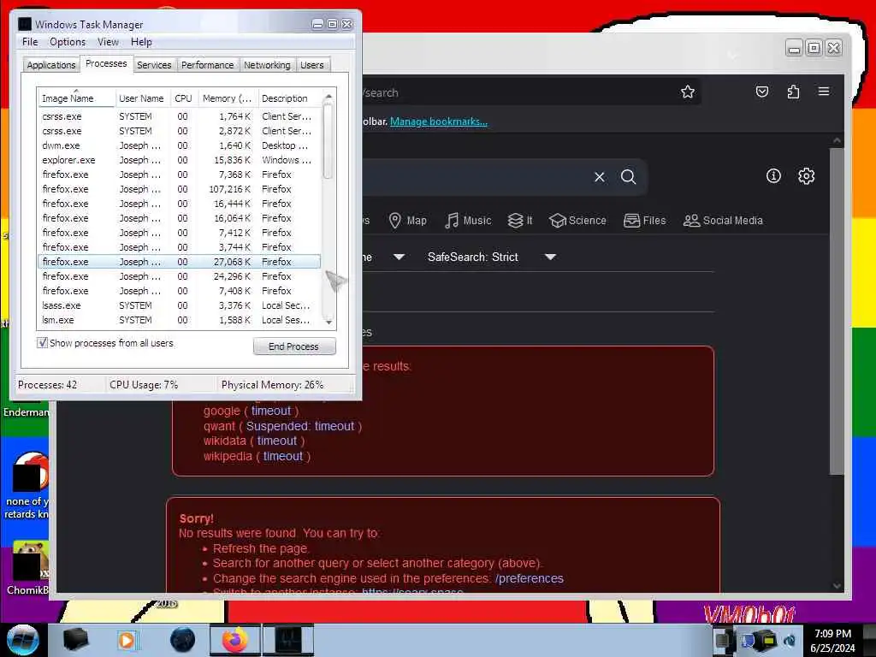Click the process list scroll down arrow
The image size is (876, 657).
329,322
